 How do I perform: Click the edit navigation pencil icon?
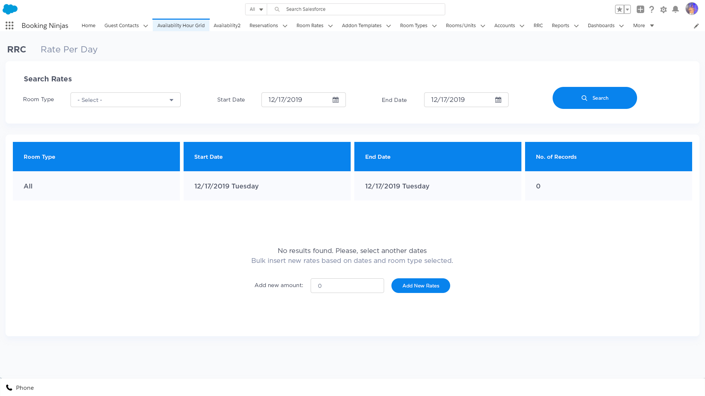(696, 26)
